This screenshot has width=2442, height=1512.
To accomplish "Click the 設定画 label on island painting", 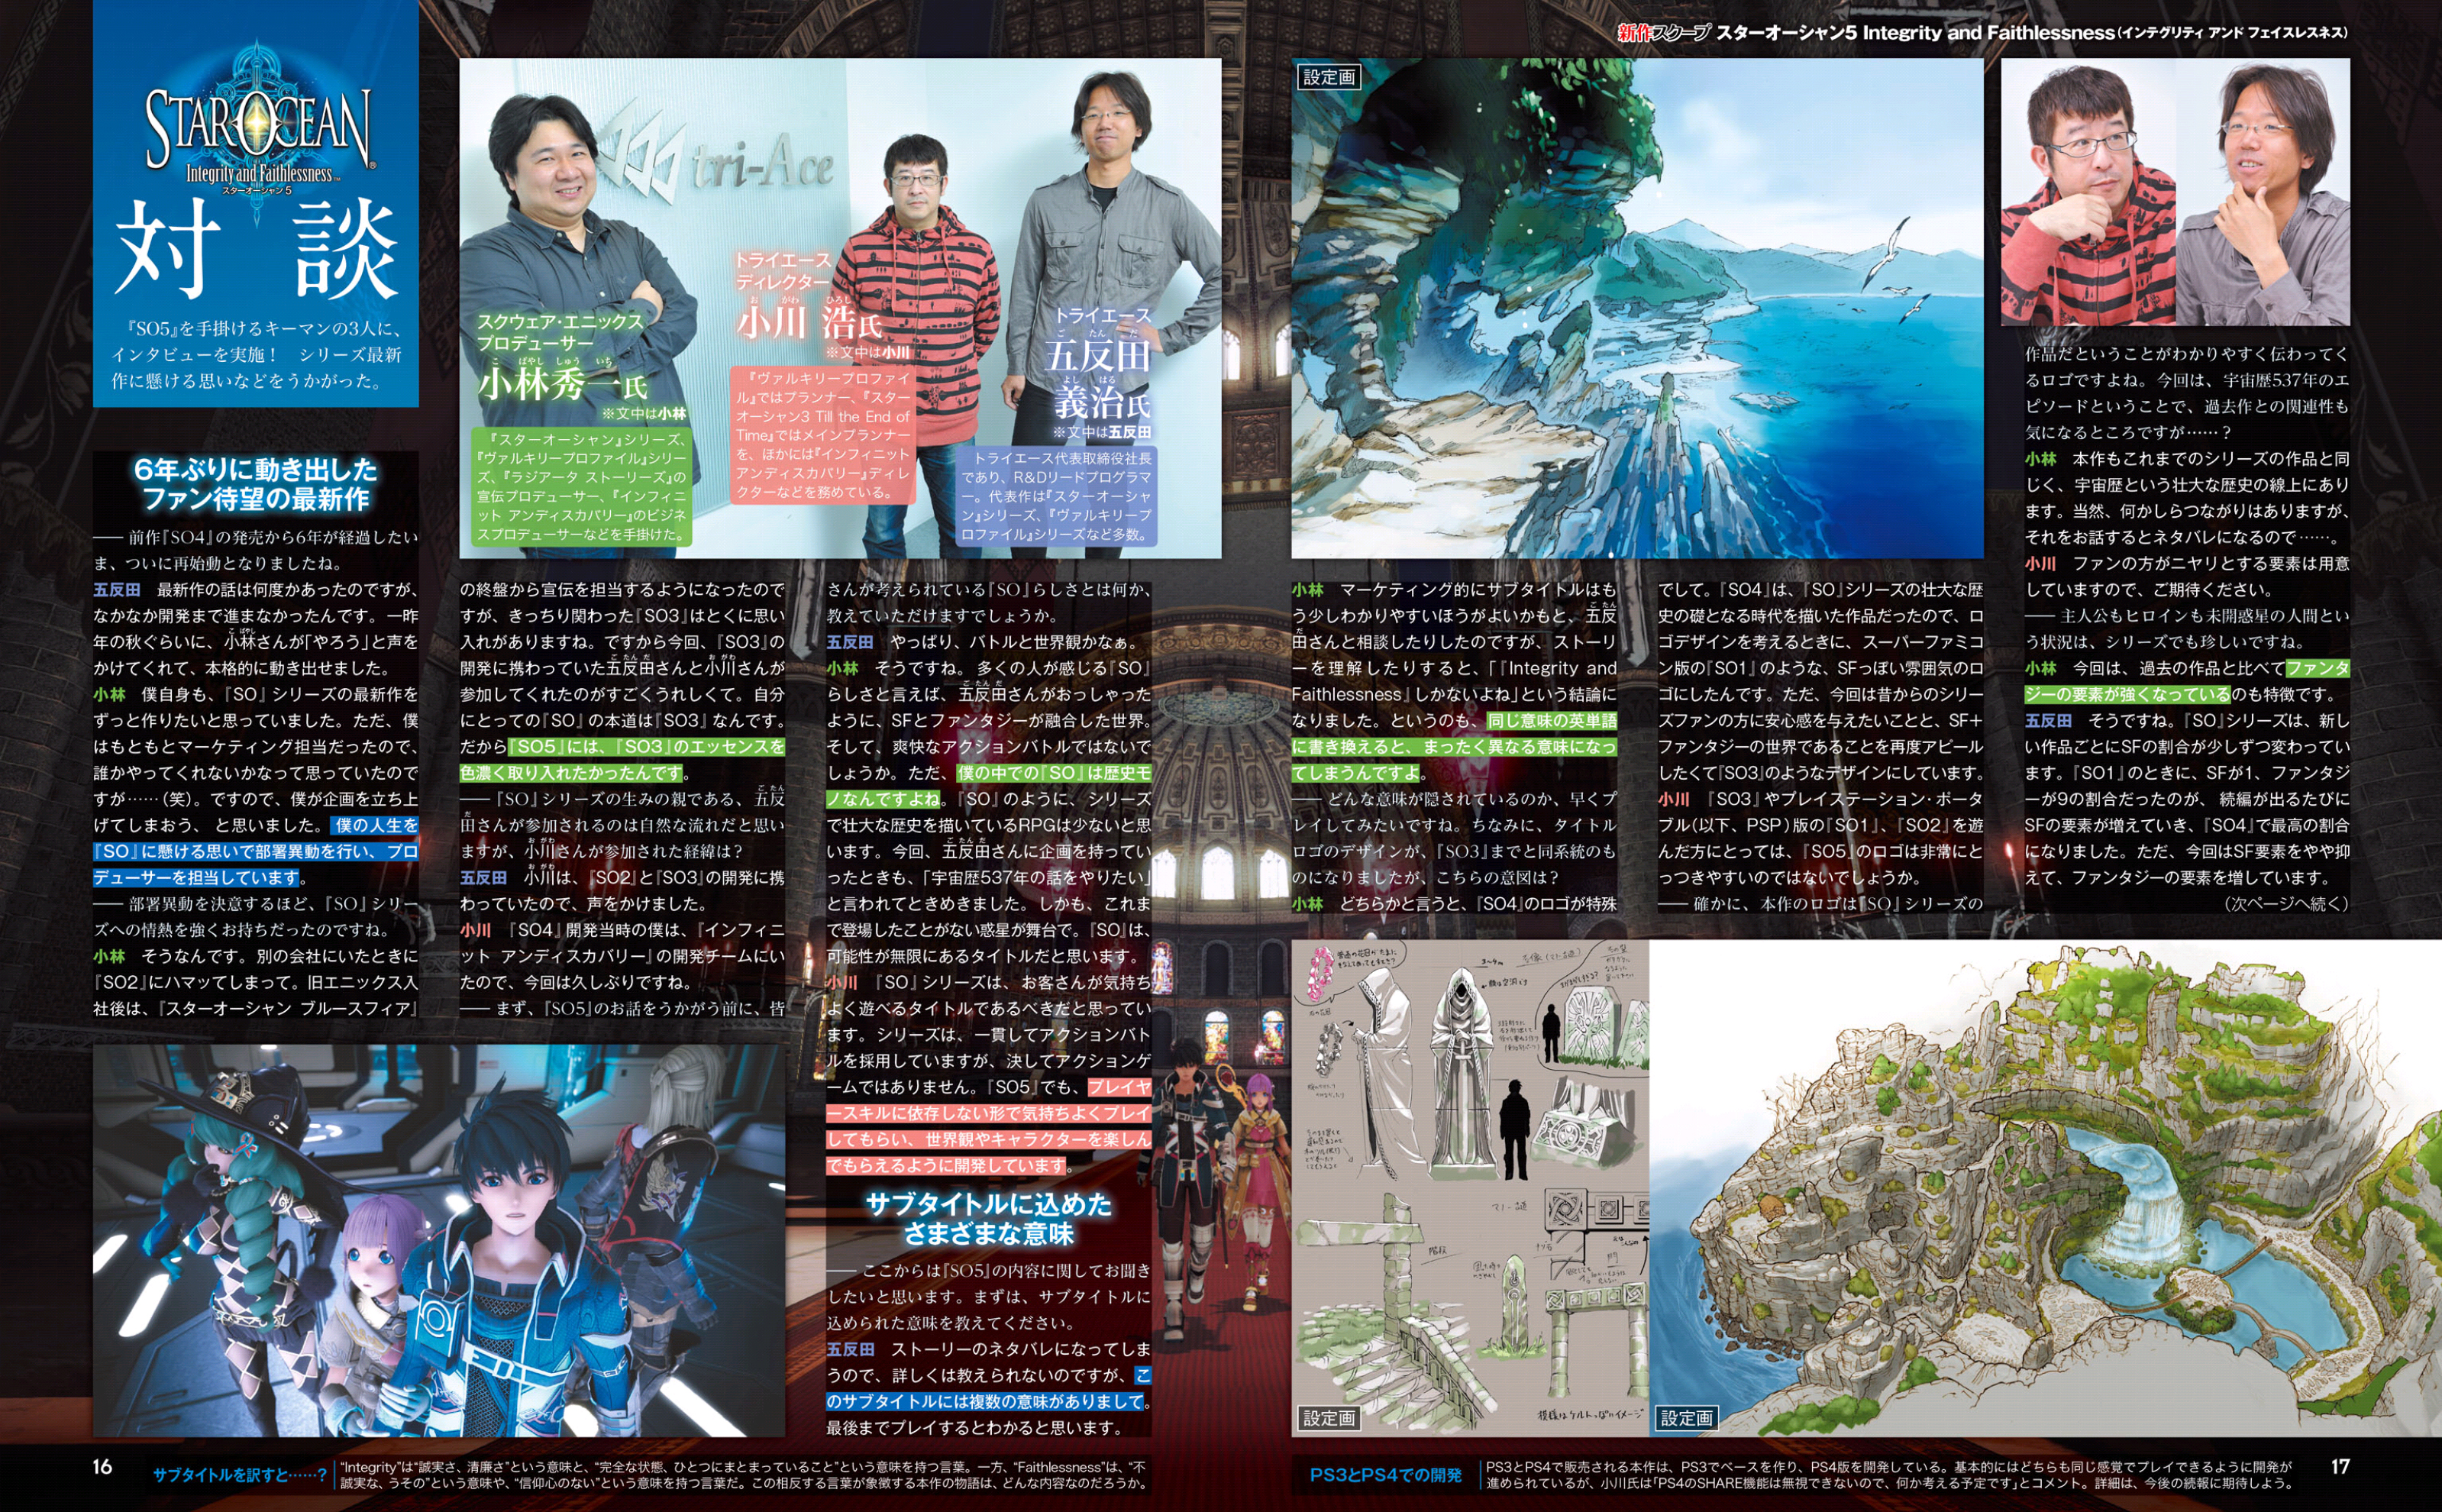I will coord(1686,1418).
